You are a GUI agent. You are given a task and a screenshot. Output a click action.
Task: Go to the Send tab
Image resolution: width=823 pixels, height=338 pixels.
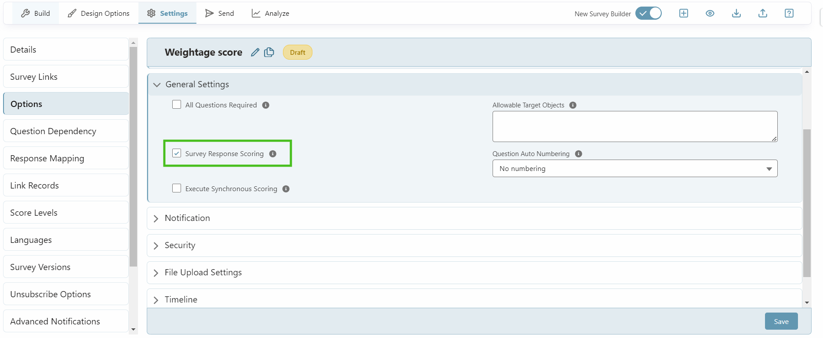pyautogui.click(x=220, y=13)
